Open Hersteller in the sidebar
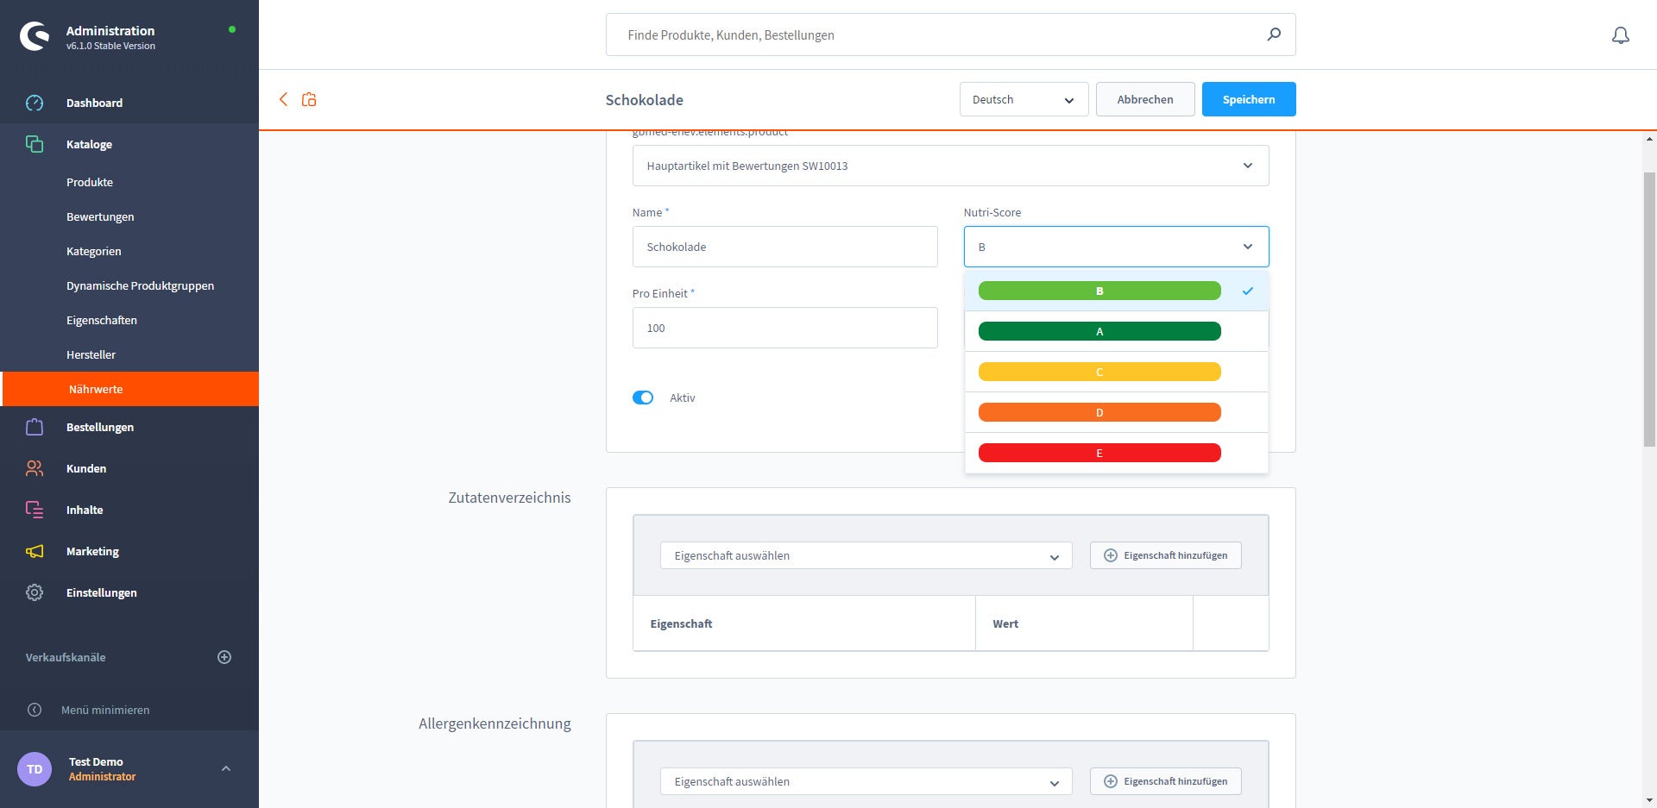This screenshot has width=1657, height=808. (x=91, y=354)
